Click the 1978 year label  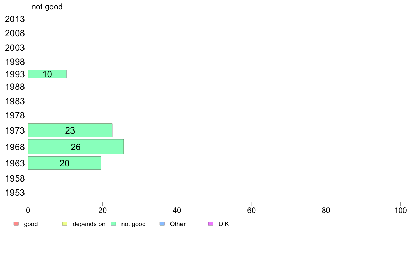tap(15, 115)
